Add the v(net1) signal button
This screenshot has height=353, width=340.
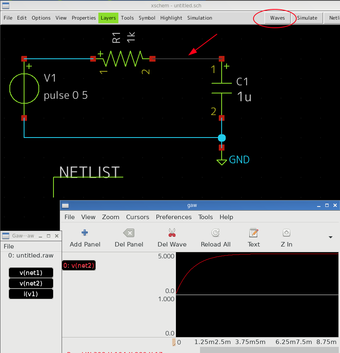click(31, 273)
